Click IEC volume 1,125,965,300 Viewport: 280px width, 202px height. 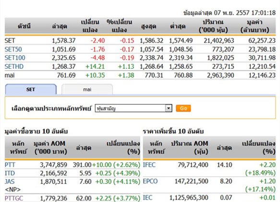(x=189, y=198)
